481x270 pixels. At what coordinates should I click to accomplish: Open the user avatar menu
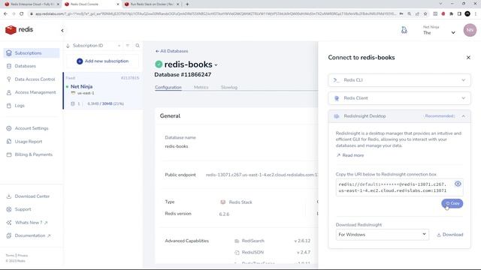[470, 30]
